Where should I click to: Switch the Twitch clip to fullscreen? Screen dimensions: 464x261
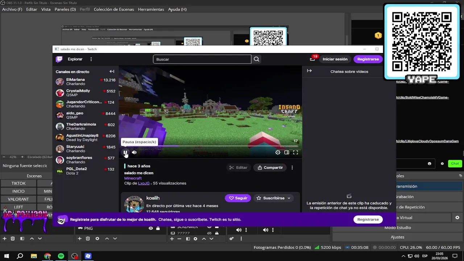(295, 153)
